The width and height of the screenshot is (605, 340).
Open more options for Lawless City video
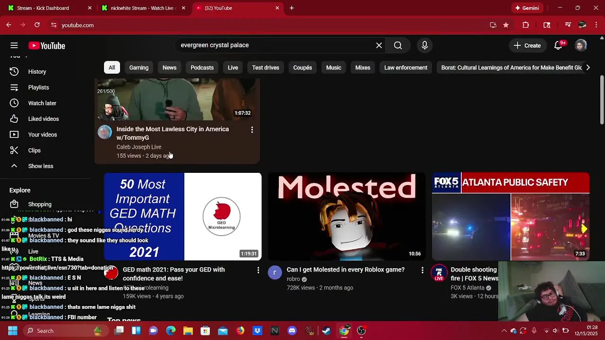click(x=252, y=129)
